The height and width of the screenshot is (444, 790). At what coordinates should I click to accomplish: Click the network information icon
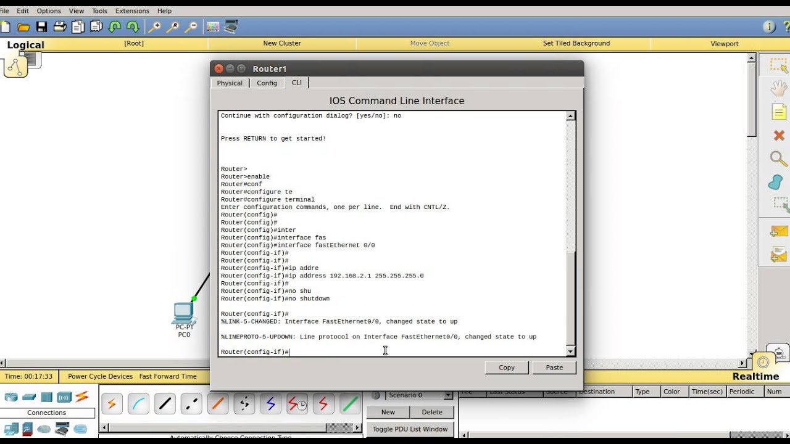[769, 27]
